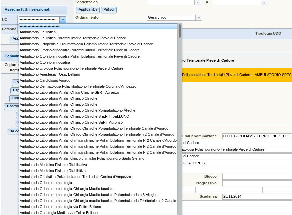Click the Progressivo input field
The width and height of the screenshot is (292, 215).
click(257, 183)
